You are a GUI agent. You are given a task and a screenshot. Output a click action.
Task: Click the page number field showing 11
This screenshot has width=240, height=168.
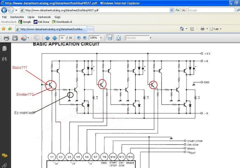(62, 38)
